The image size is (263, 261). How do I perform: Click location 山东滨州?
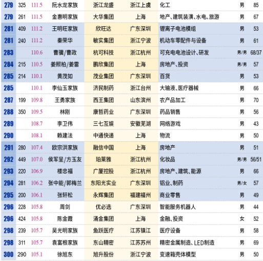tap(140, 100)
